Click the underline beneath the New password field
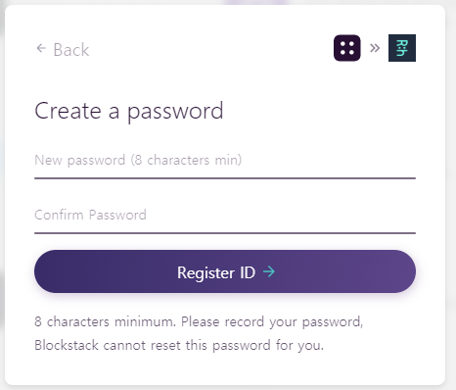 click(225, 178)
